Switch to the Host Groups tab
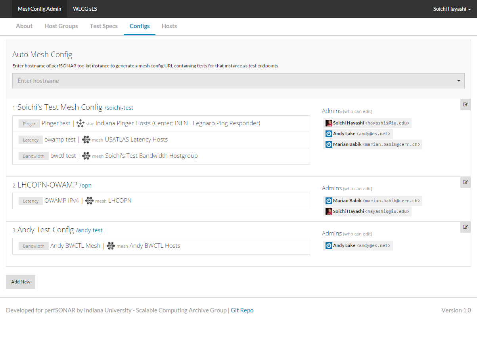This screenshot has width=477, height=356. pos(61,26)
